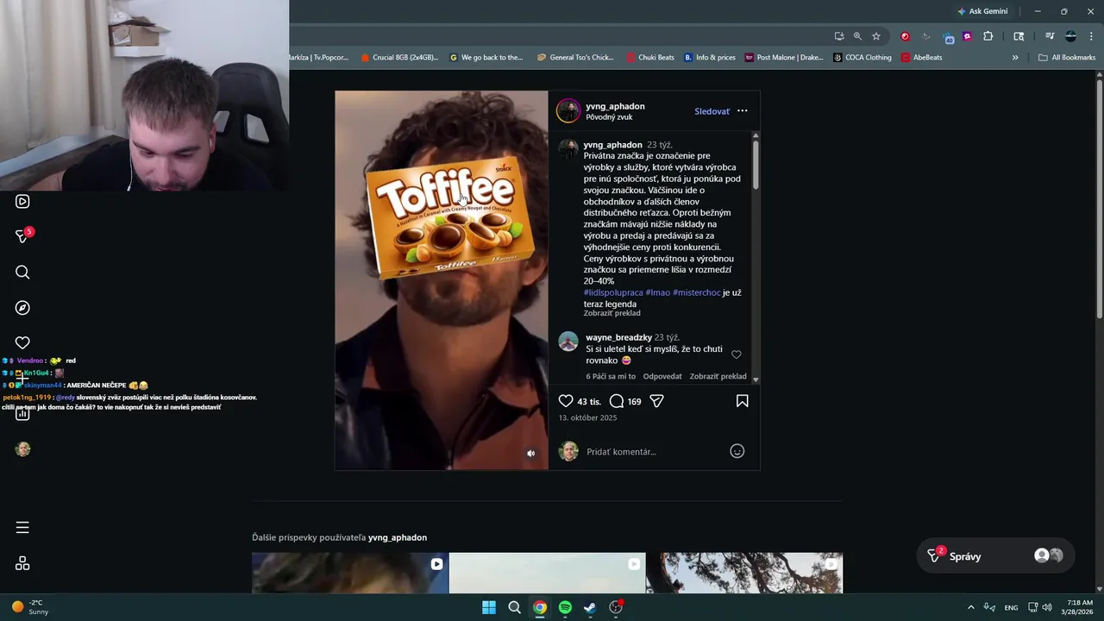The height and width of the screenshot is (621, 1104).
Task: Like the post with the heart icon
Action: (x=566, y=401)
